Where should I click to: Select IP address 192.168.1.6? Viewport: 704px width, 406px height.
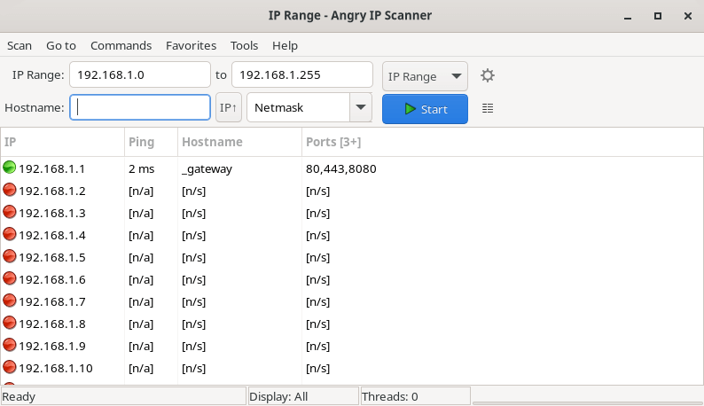(x=52, y=280)
